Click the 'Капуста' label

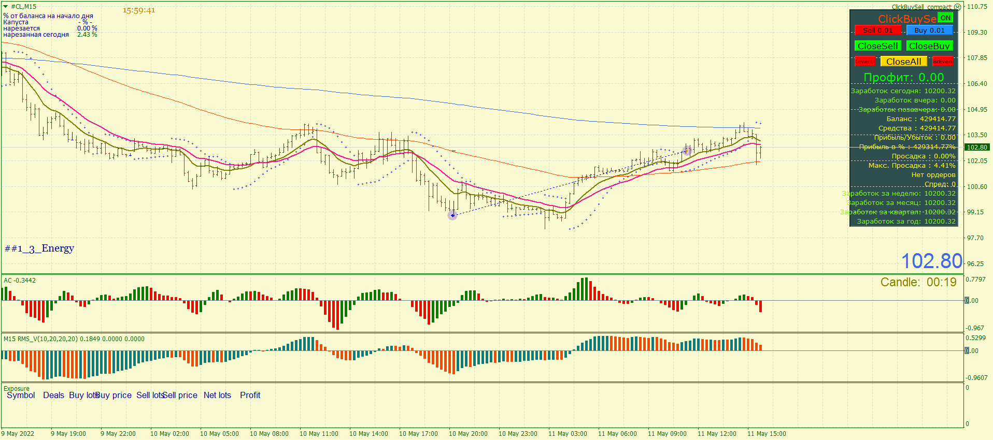[x=16, y=22]
